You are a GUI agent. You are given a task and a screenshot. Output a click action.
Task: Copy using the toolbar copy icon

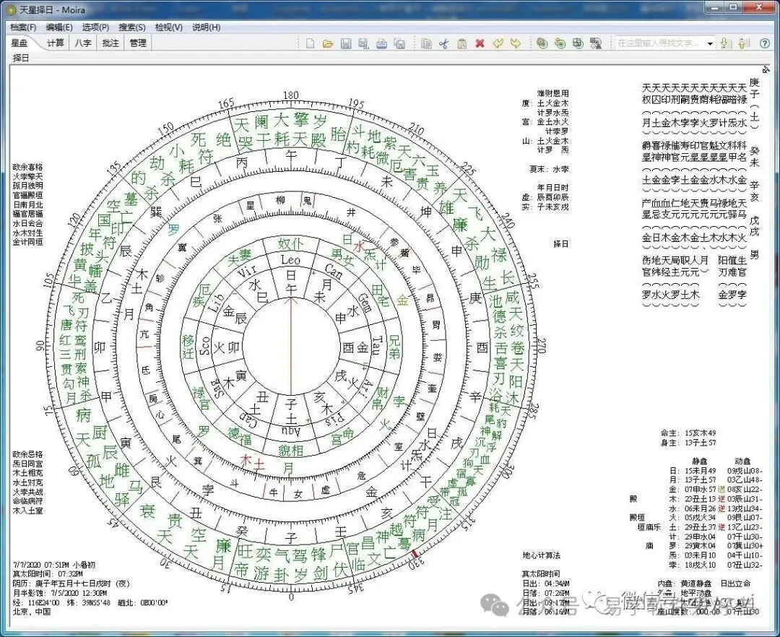coord(426,44)
